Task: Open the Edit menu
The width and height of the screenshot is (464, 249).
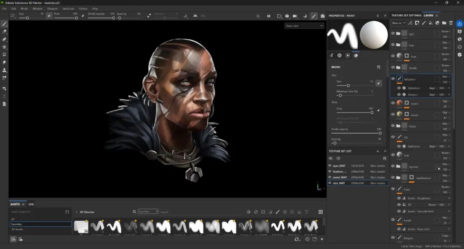Action: click(14, 9)
